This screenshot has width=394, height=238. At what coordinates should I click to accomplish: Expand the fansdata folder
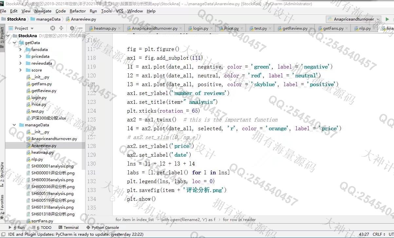[20, 50]
